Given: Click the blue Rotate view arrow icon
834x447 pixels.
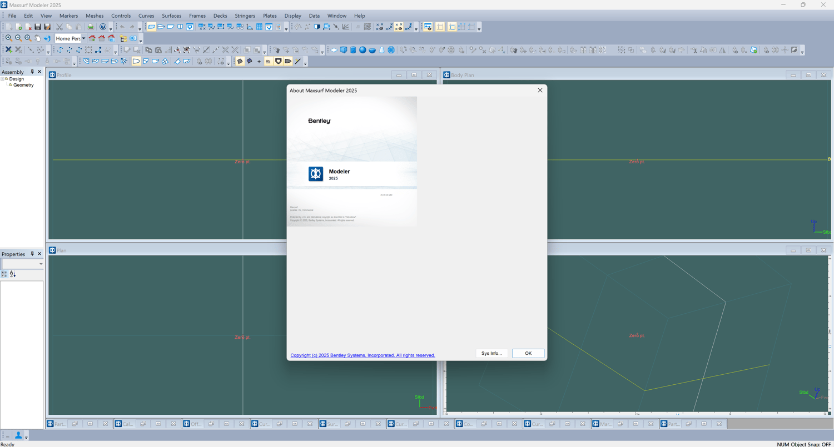Looking at the screenshot, I should click(47, 38).
